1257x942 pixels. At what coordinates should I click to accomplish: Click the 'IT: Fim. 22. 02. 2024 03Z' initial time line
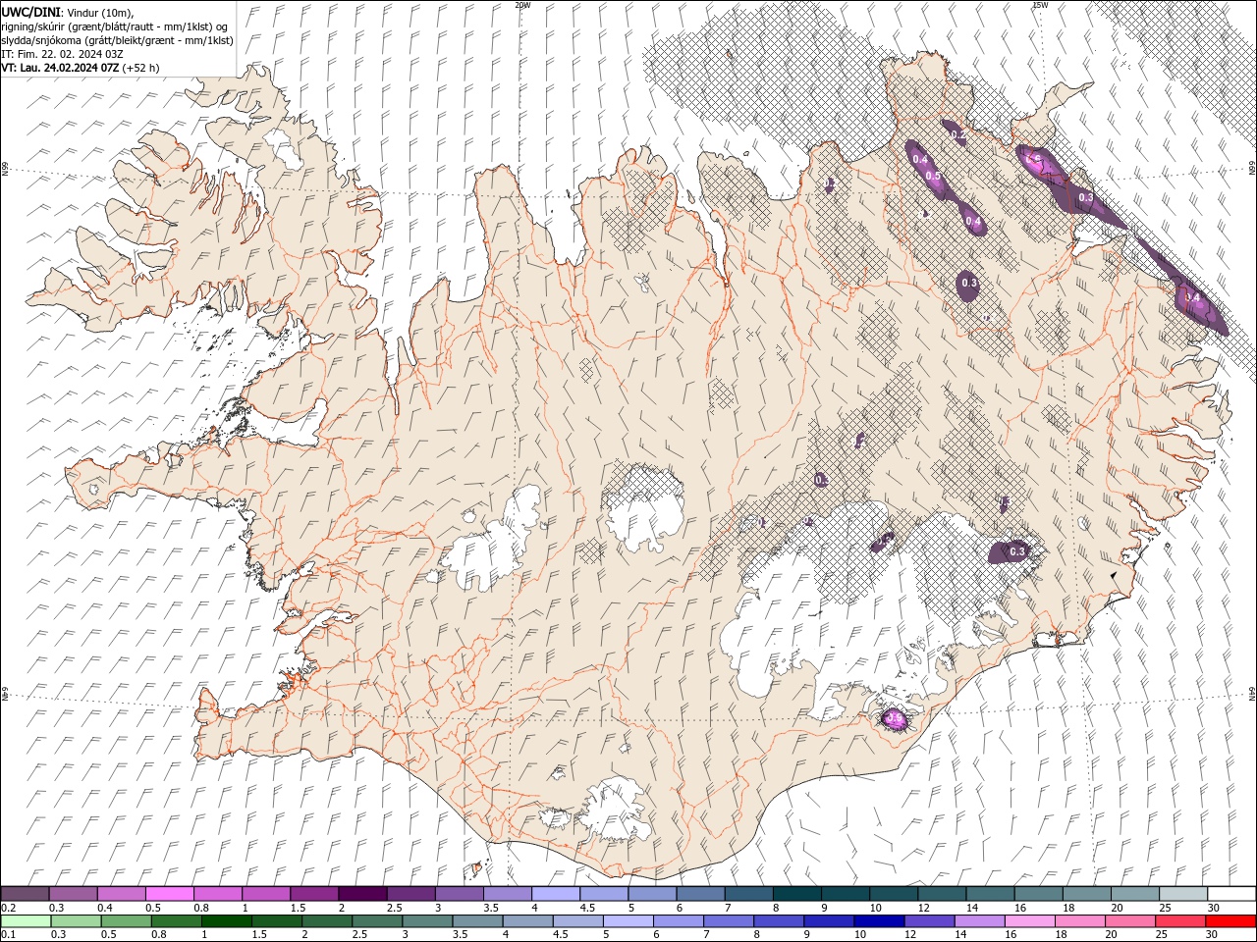[61, 54]
